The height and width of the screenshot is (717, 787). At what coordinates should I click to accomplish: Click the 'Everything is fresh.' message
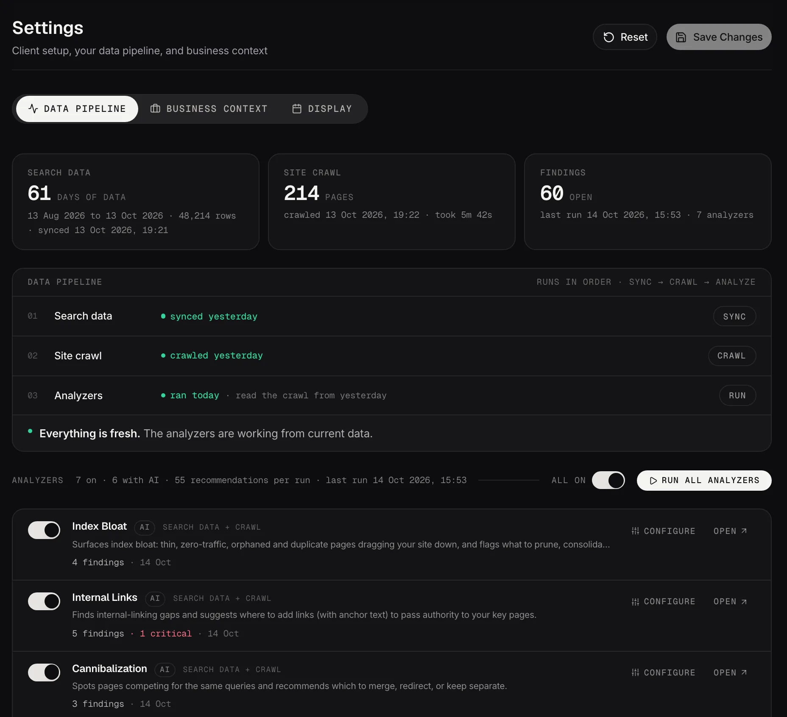tap(89, 434)
